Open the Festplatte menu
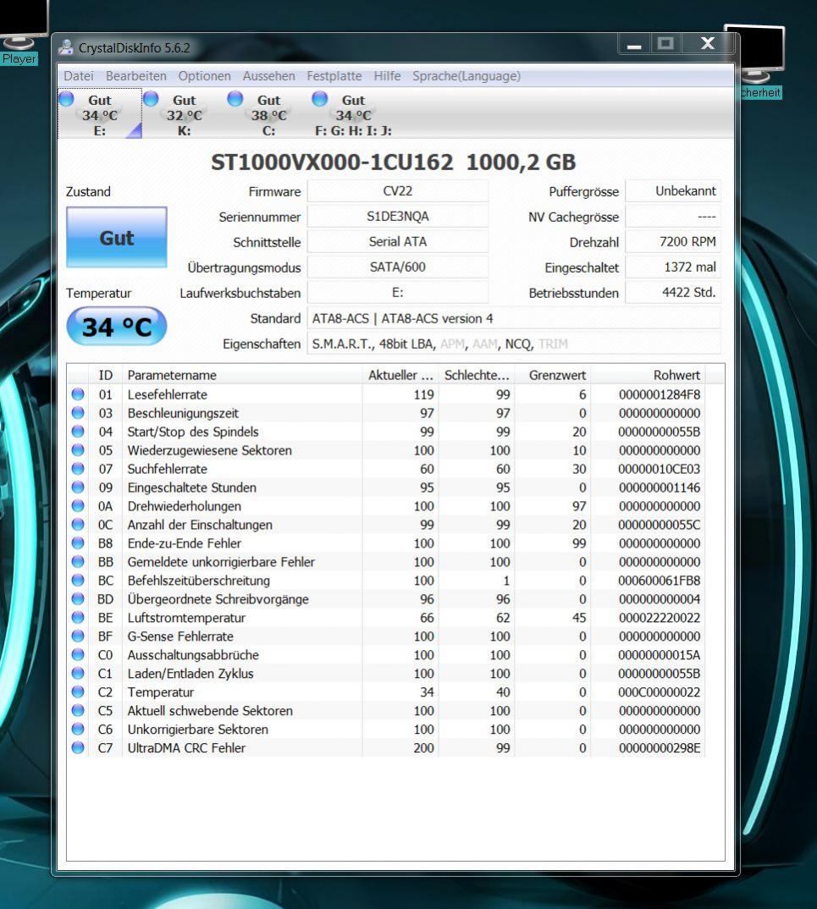 point(334,76)
